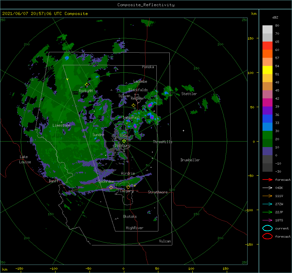This screenshot has width=292, height=273.
Task: Click the Innisfail city label
Action: pos(131,118)
